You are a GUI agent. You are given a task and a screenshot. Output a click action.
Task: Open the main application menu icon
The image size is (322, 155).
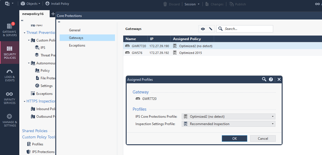(x=9, y=4)
